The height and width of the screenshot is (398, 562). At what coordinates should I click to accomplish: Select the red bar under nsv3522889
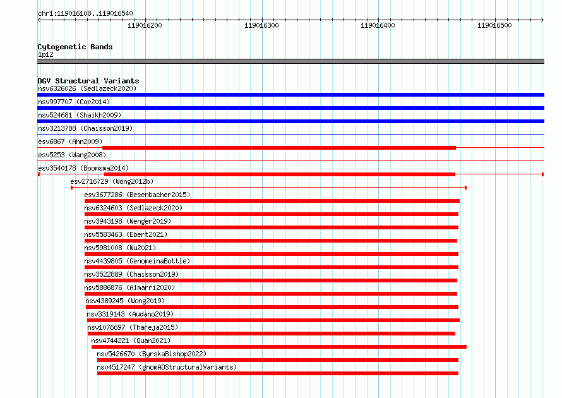(x=271, y=280)
